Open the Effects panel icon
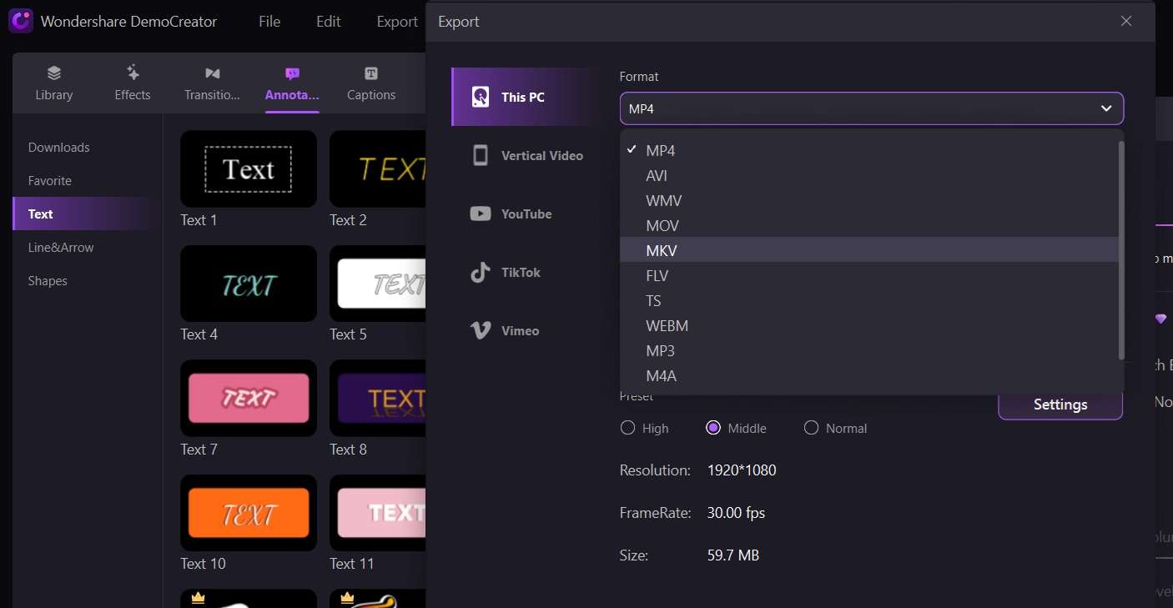The height and width of the screenshot is (608, 1173). 133,73
